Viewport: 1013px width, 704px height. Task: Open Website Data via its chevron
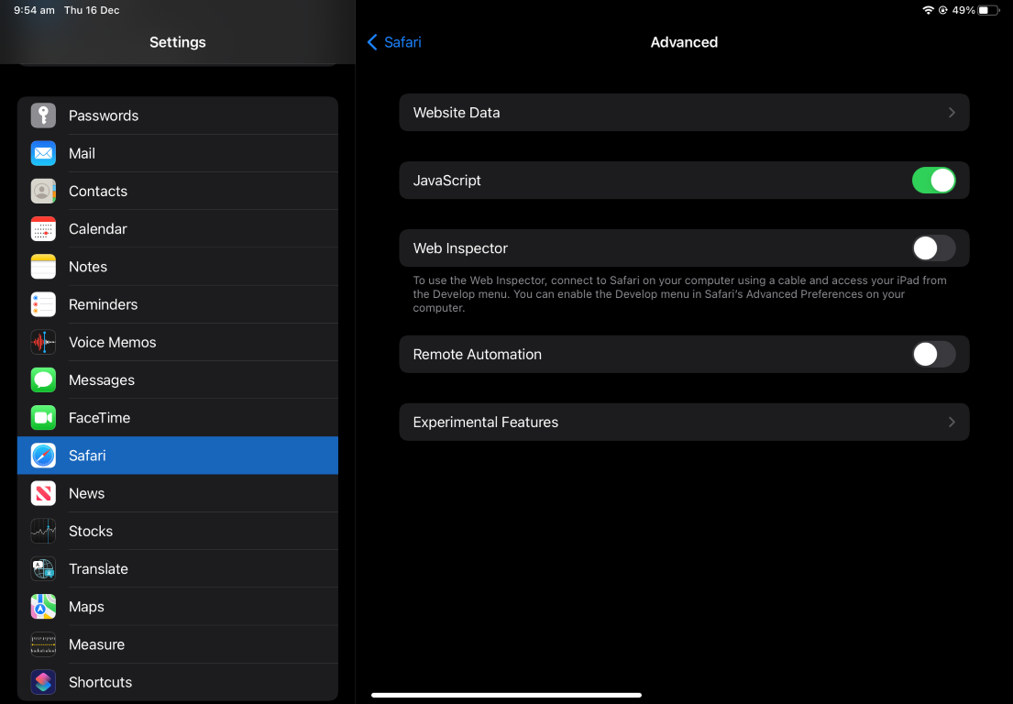tap(952, 113)
